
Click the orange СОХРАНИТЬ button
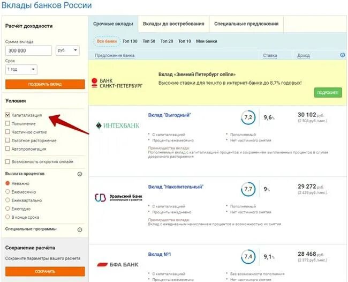point(45,272)
